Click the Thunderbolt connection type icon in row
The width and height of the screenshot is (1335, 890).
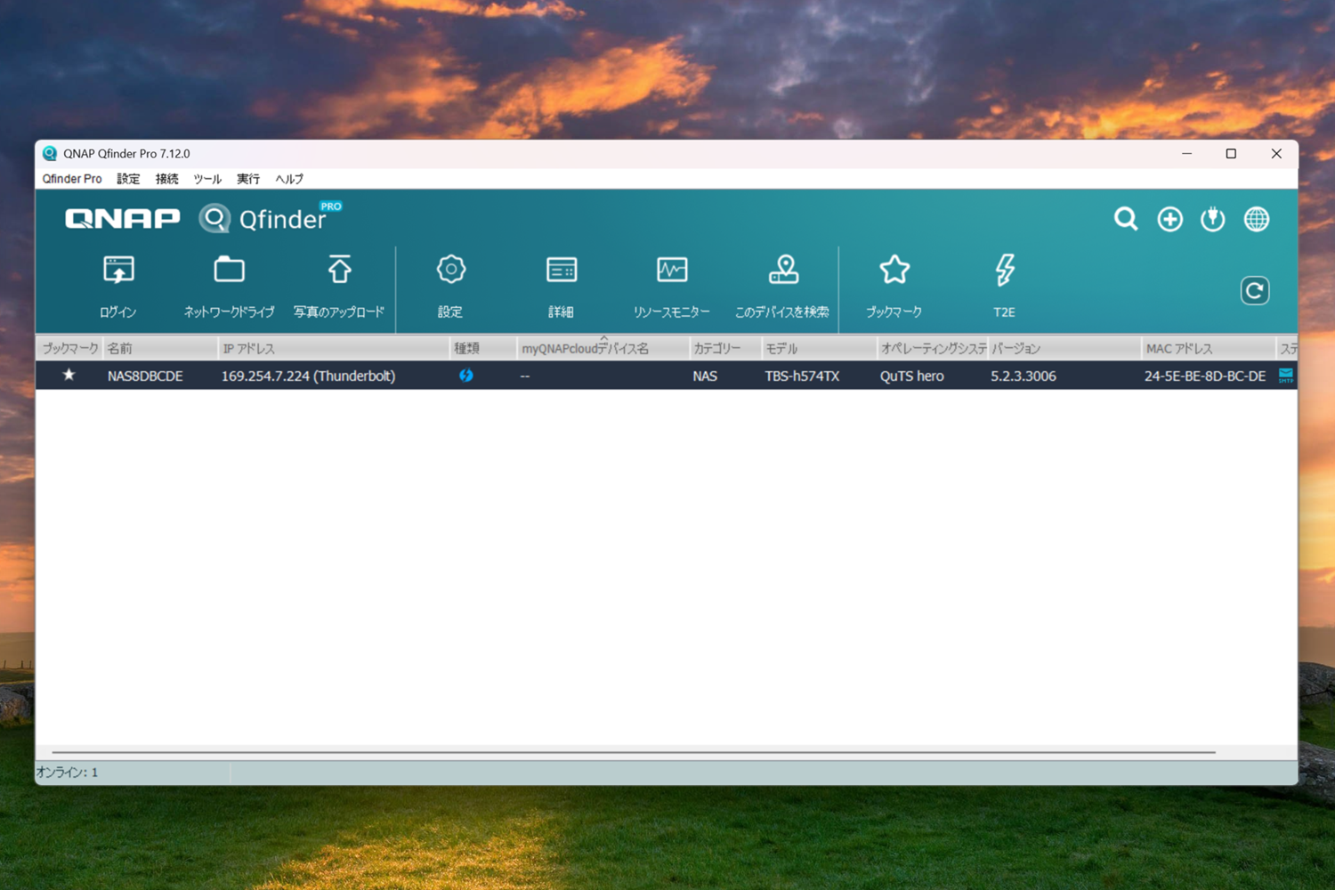coord(465,376)
